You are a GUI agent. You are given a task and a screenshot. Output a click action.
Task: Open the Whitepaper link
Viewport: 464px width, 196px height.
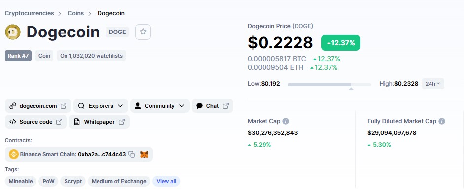[x=99, y=122]
